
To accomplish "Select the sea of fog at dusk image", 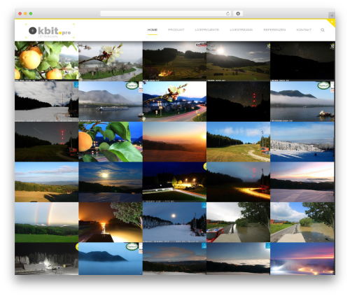I will (238, 259).
